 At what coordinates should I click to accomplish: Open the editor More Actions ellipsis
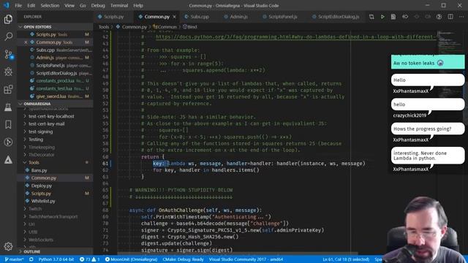(x=461, y=17)
